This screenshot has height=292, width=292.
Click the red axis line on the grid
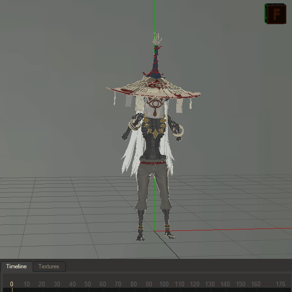pos(223,230)
